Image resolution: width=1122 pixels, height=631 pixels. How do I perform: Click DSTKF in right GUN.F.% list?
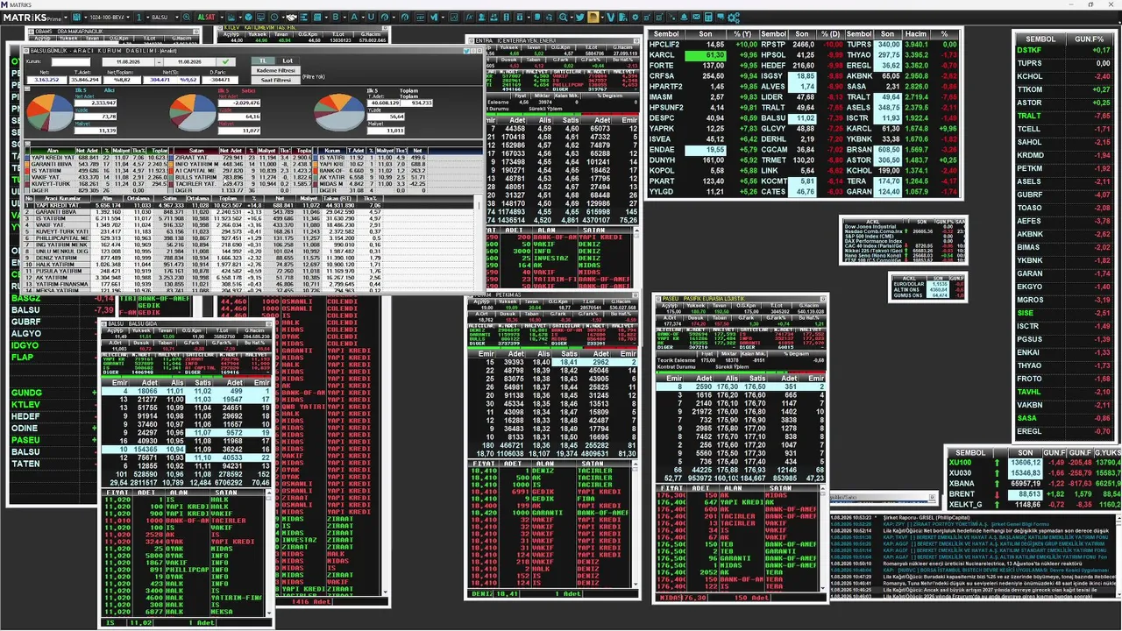1029,50
